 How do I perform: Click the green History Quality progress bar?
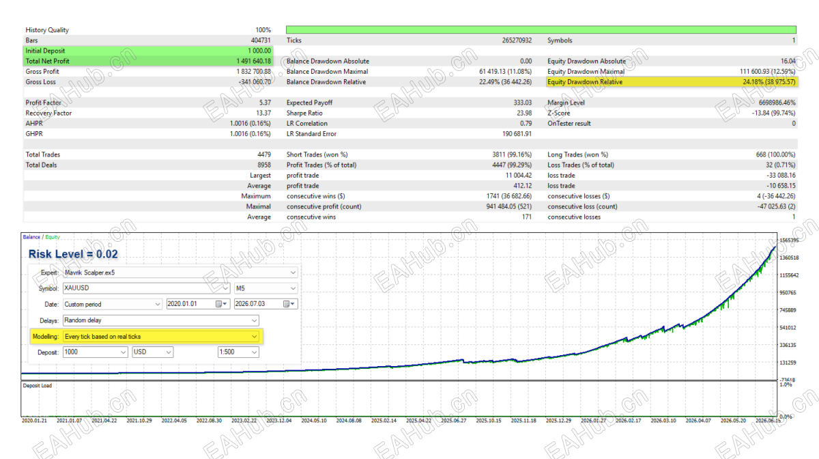541,30
